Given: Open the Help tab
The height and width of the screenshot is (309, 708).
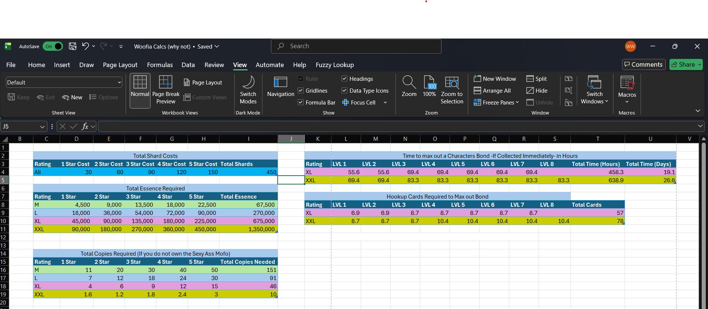Looking at the screenshot, I should click(300, 65).
